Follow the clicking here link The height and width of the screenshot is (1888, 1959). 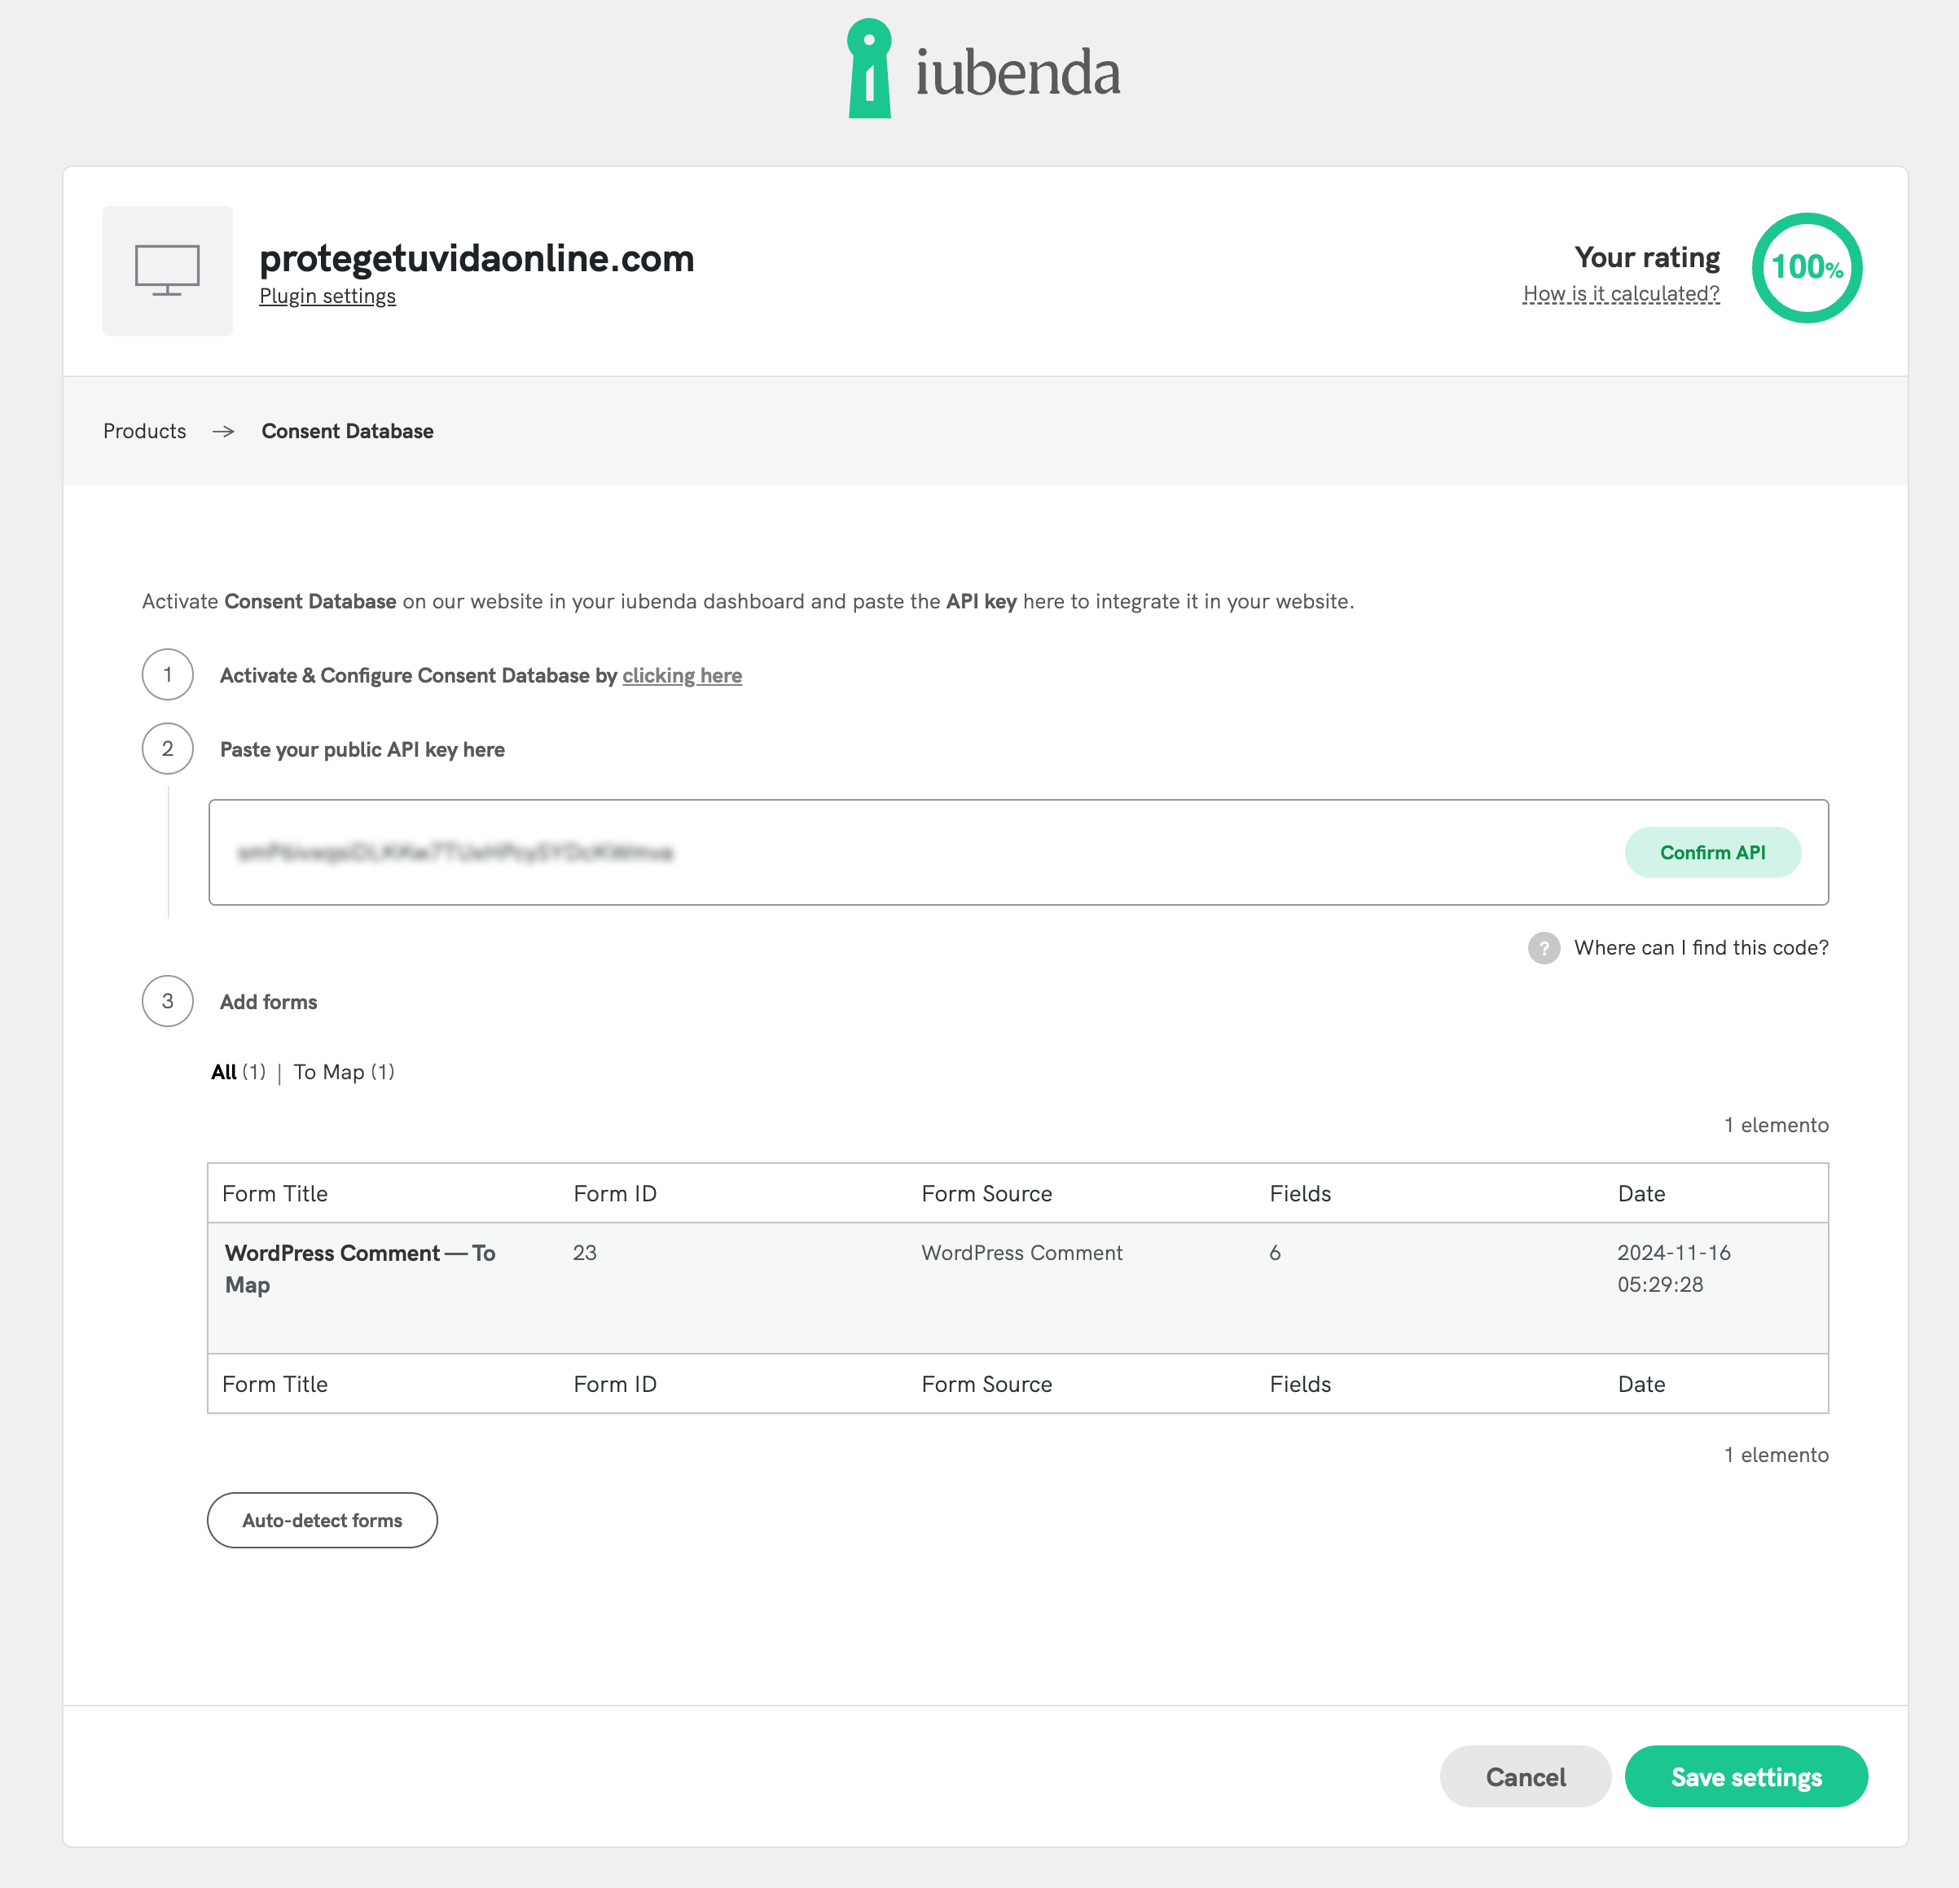click(682, 676)
